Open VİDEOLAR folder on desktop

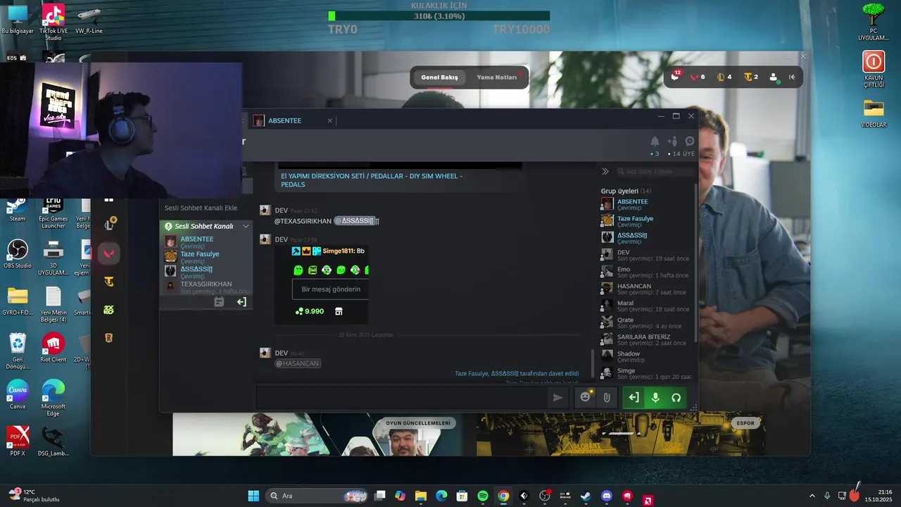click(874, 113)
